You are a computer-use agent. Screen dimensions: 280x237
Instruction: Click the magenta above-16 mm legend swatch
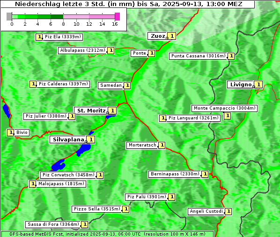118,16
